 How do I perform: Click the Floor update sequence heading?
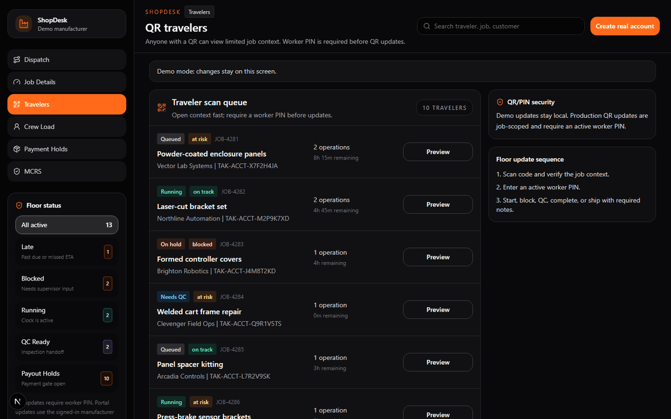click(x=530, y=159)
